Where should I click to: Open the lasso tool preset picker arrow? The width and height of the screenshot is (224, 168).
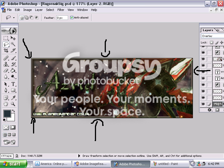[x=14, y=18]
